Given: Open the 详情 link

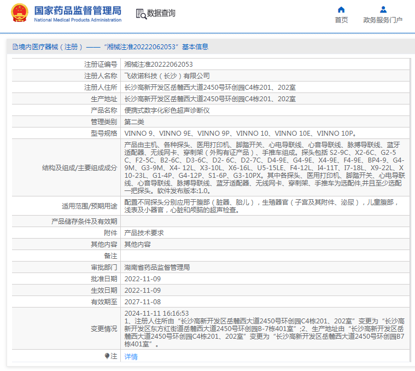Looking at the screenshot, I should click(x=131, y=356).
